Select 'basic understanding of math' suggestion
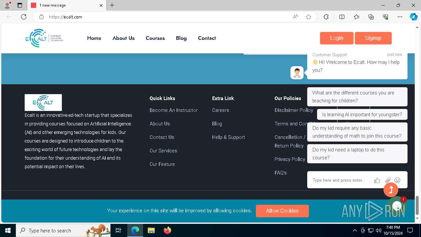 tap(357, 132)
